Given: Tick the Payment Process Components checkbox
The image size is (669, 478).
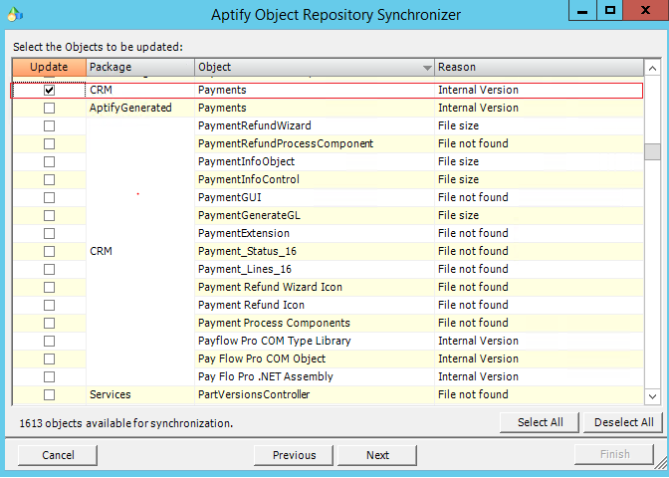Looking at the screenshot, I should [49, 323].
